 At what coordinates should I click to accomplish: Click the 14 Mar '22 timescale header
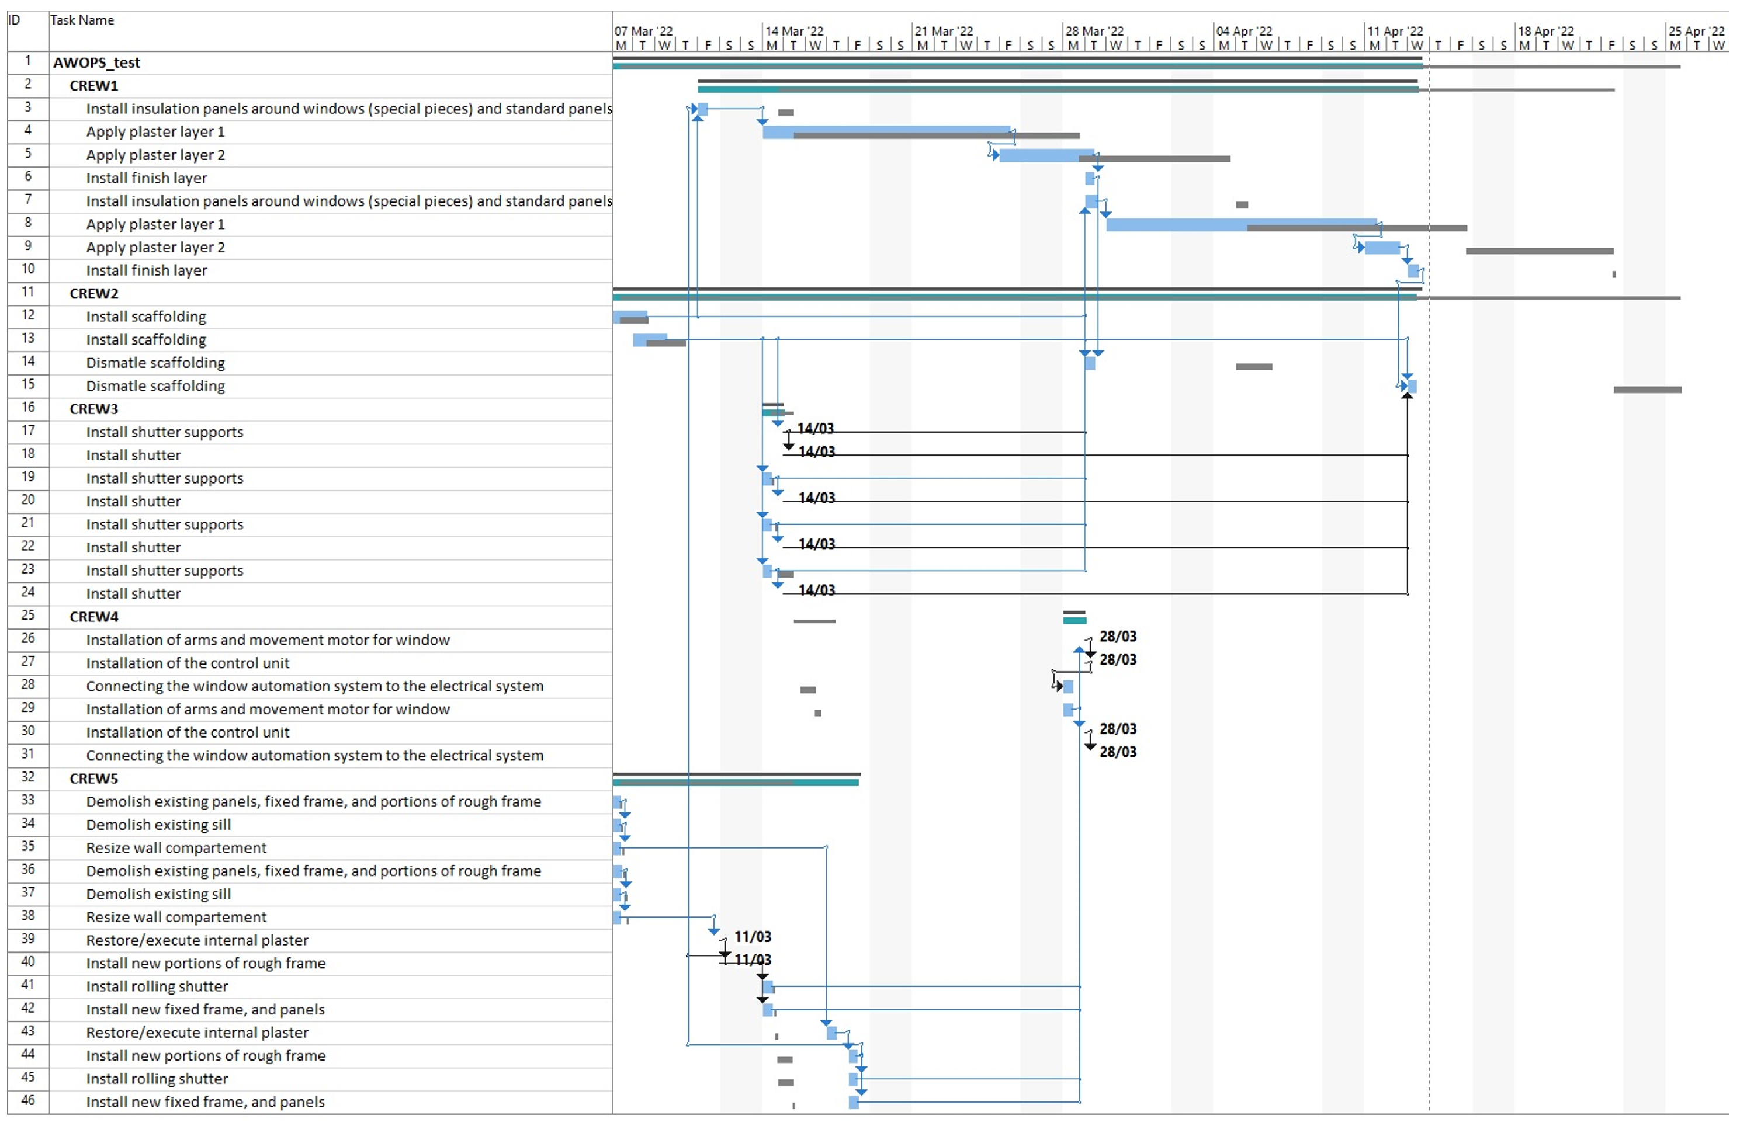[x=794, y=31]
